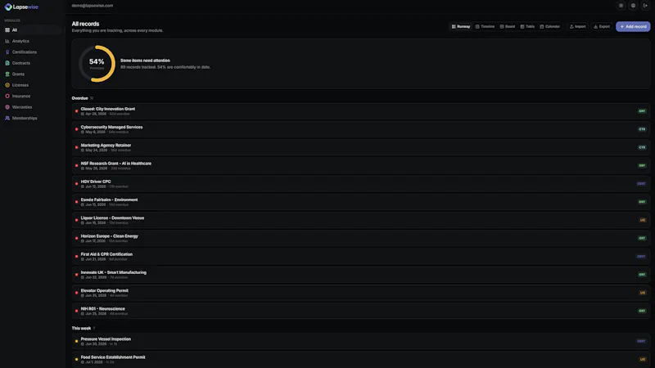655x368 pixels.
Task: Open Innovate UK - Smart Manufacturing record
Action: [360, 275]
